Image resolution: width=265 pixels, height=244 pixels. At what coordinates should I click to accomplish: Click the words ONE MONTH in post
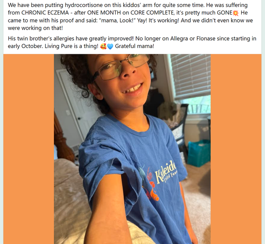coord(104,13)
